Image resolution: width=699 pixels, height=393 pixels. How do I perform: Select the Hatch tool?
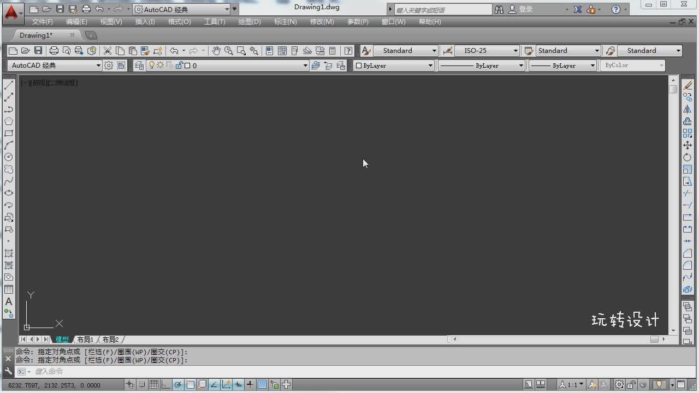click(9, 253)
